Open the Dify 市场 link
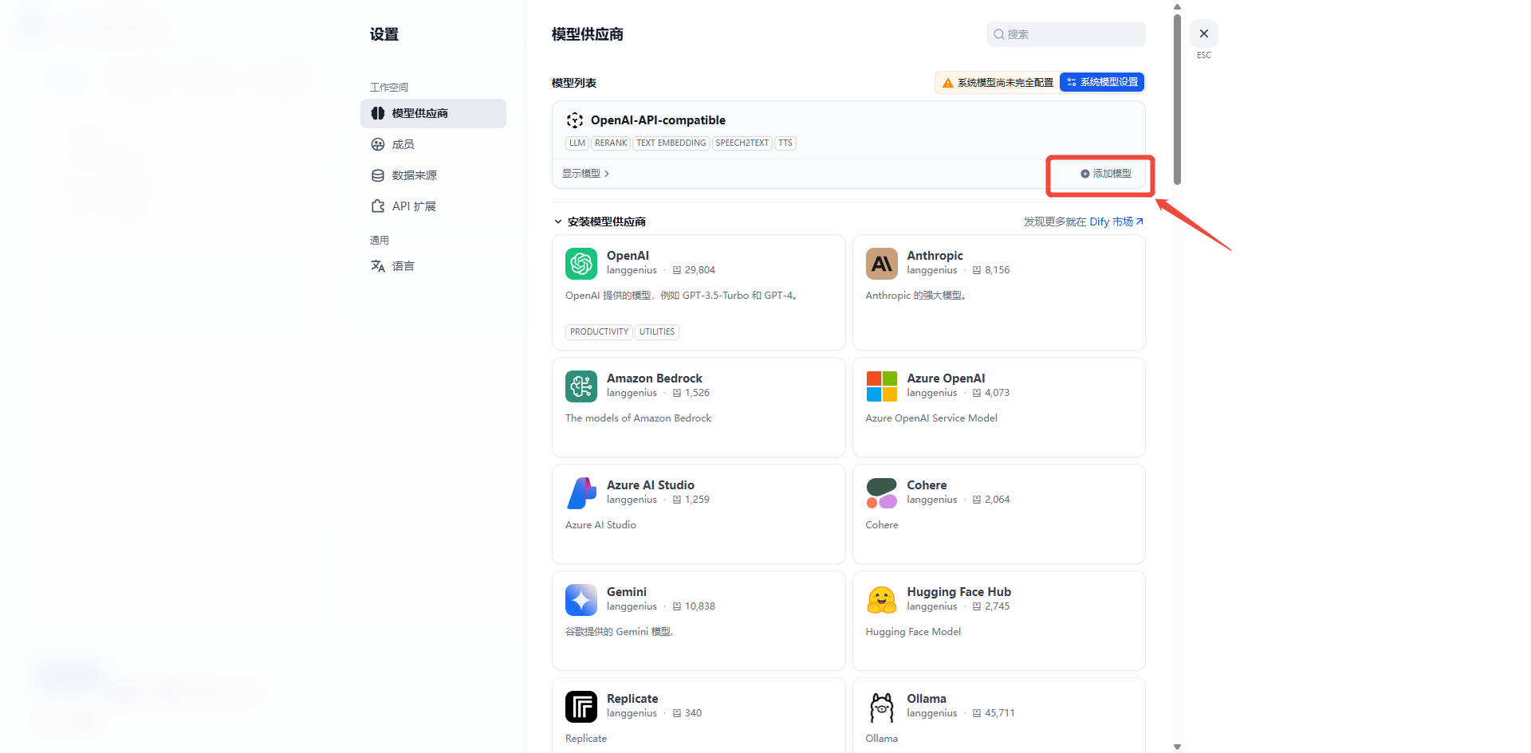The height and width of the screenshot is (753, 1531). point(1116,222)
